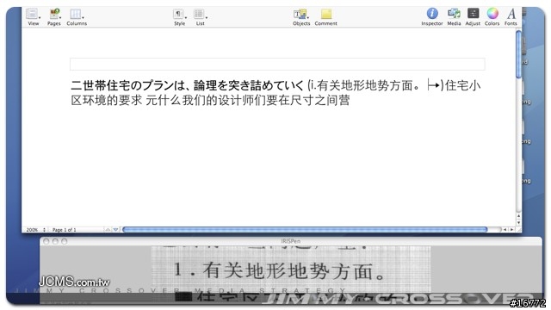Go to next page with down arrow

(x=115, y=230)
